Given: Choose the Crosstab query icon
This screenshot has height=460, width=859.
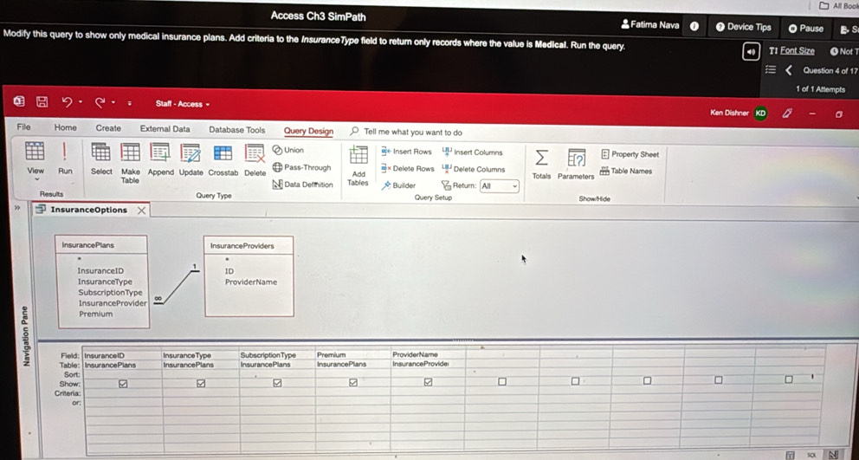Looking at the screenshot, I should [223, 154].
